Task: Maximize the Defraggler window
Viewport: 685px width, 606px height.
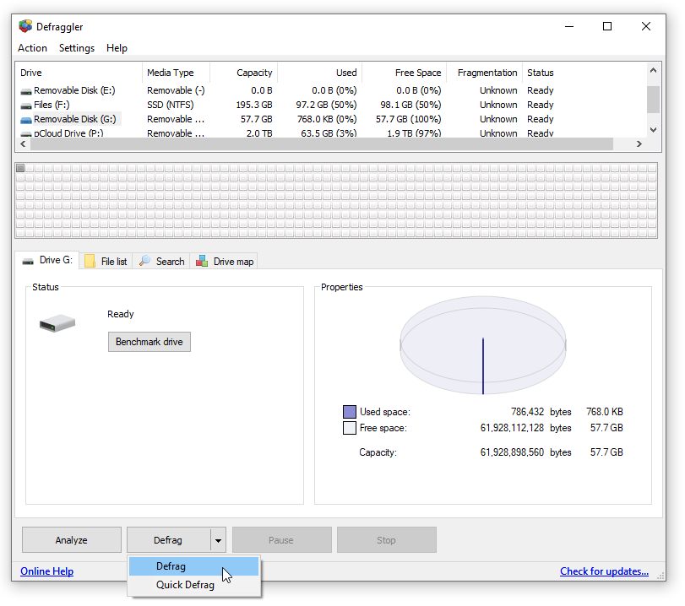Action: click(607, 26)
